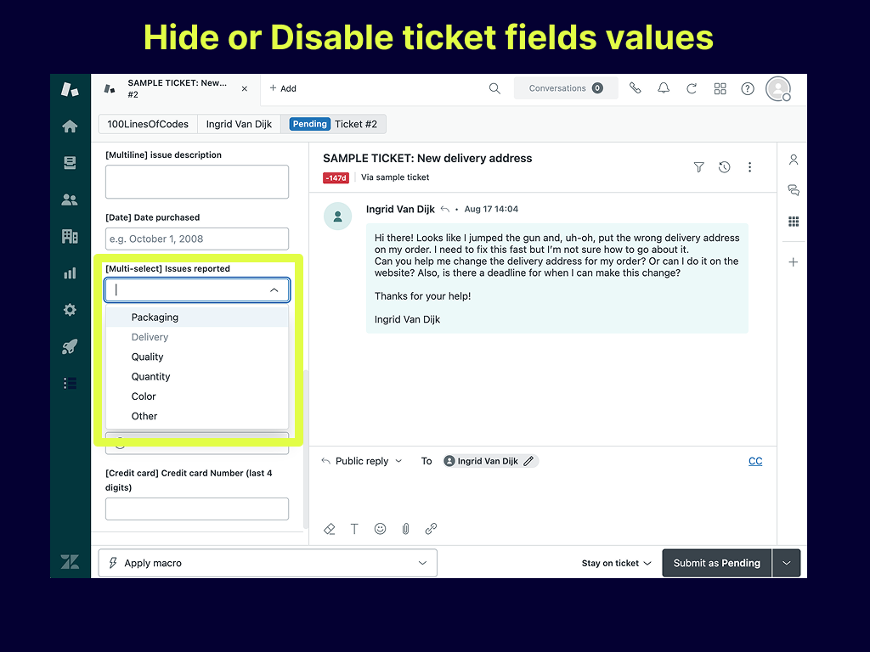Attach a file with paperclip icon
This screenshot has height=652, width=870.
(x=406, y=529)
